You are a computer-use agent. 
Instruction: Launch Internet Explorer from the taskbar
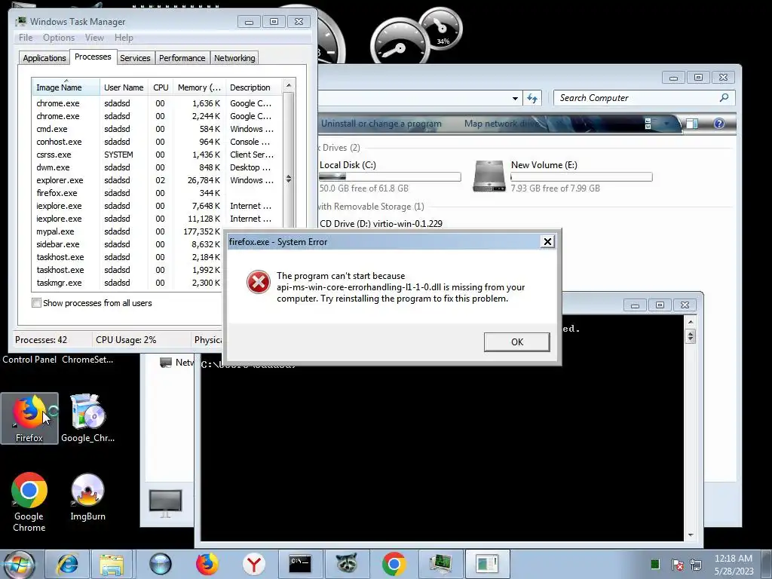67,564
